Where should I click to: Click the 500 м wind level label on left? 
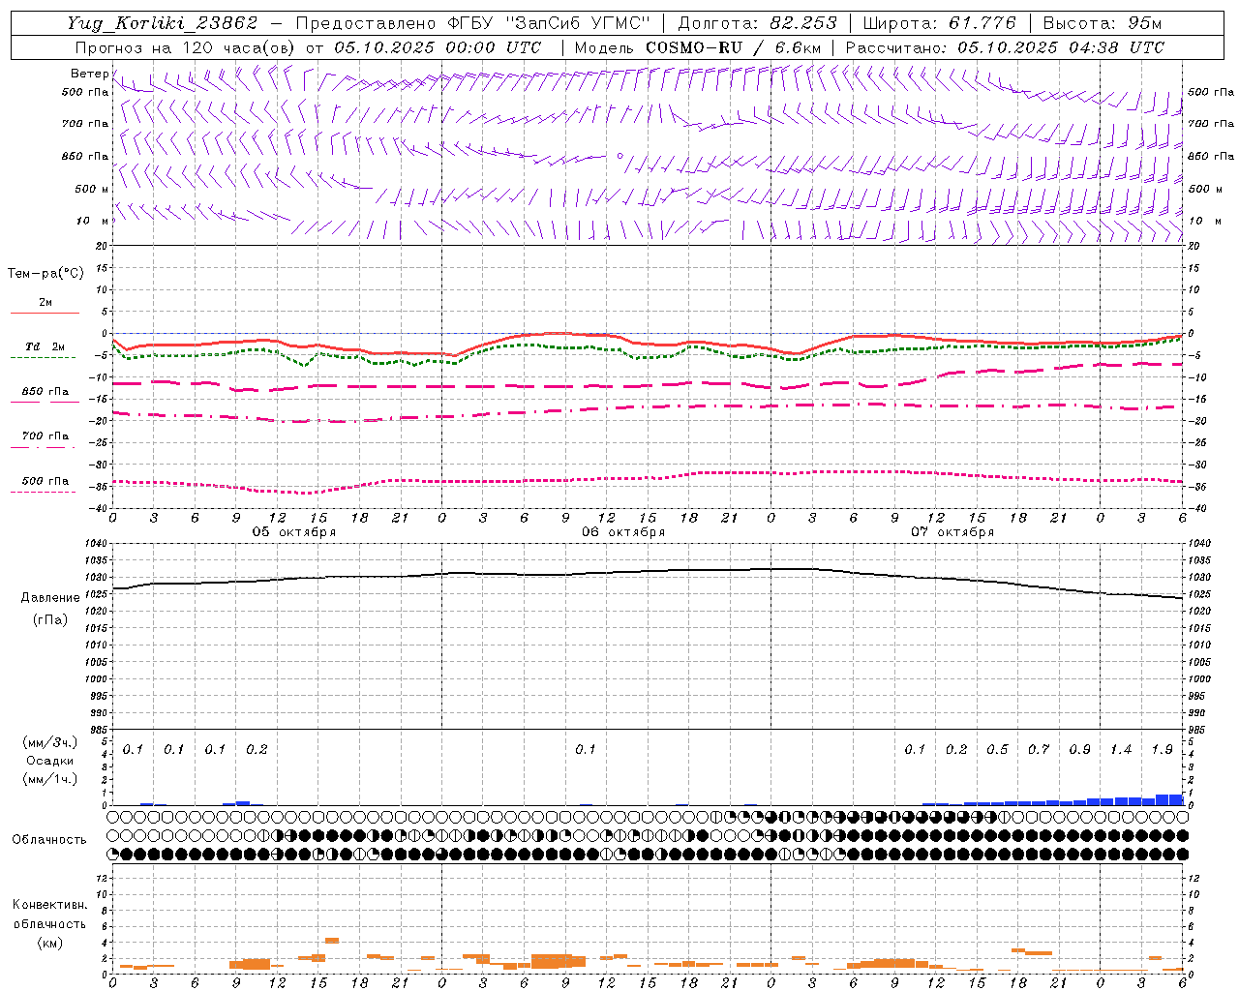[x=92, y=189]
